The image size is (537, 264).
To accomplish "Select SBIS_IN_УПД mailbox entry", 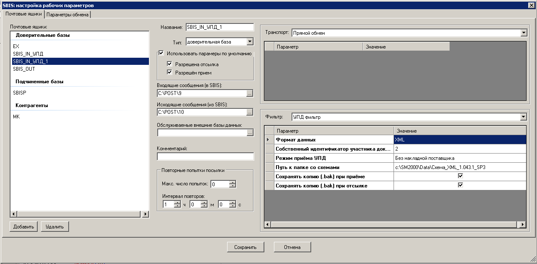I will 79,54.
